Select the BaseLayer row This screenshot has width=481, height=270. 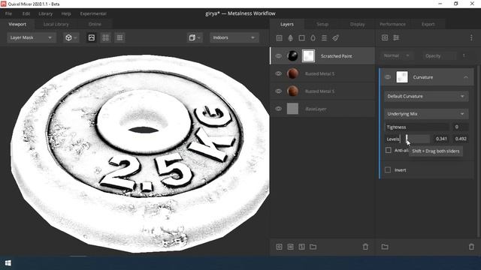322,109
